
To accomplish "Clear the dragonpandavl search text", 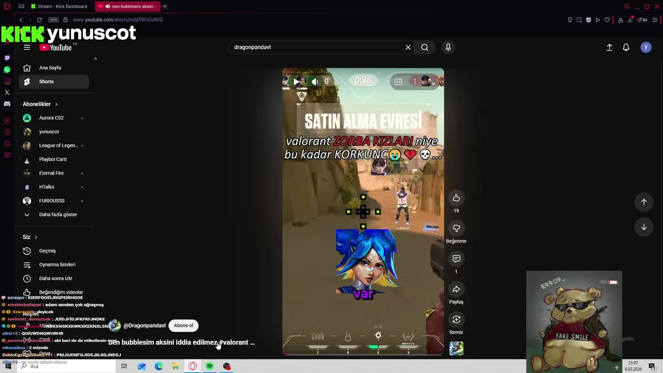I will [408, 47].
